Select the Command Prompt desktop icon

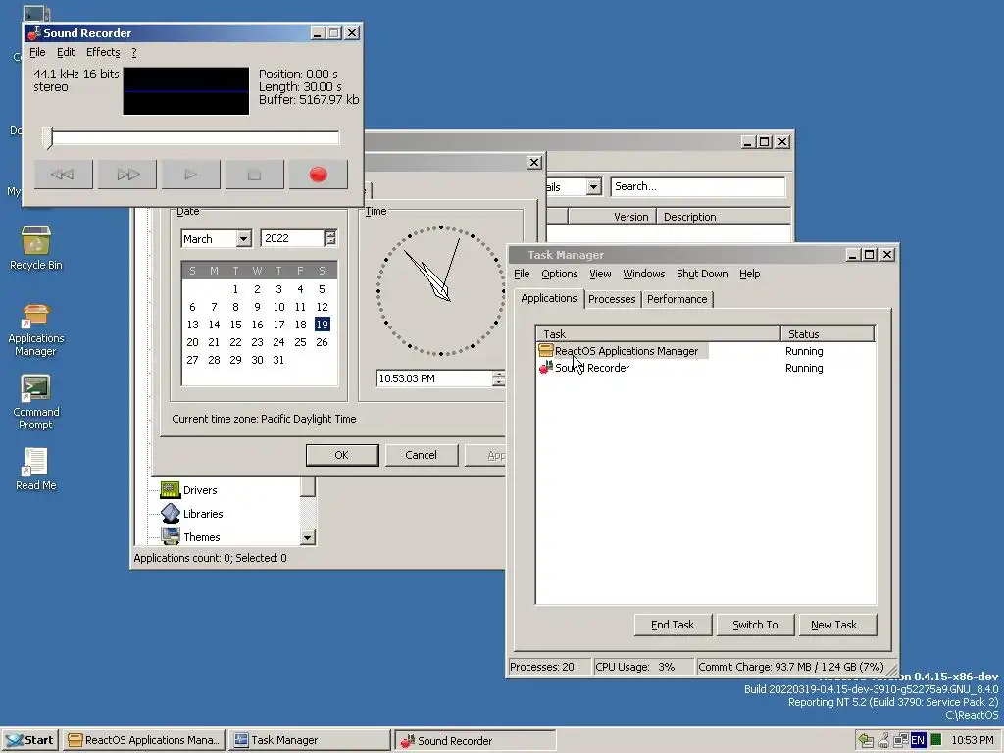36,403
